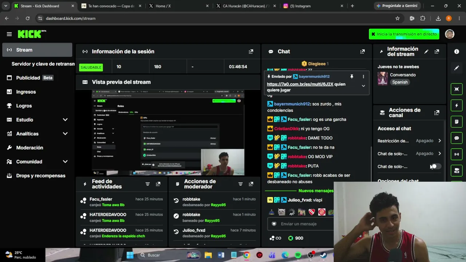Open the chat identity badge in message box
This screenshot has width=466, height=262.
(274, 224)
